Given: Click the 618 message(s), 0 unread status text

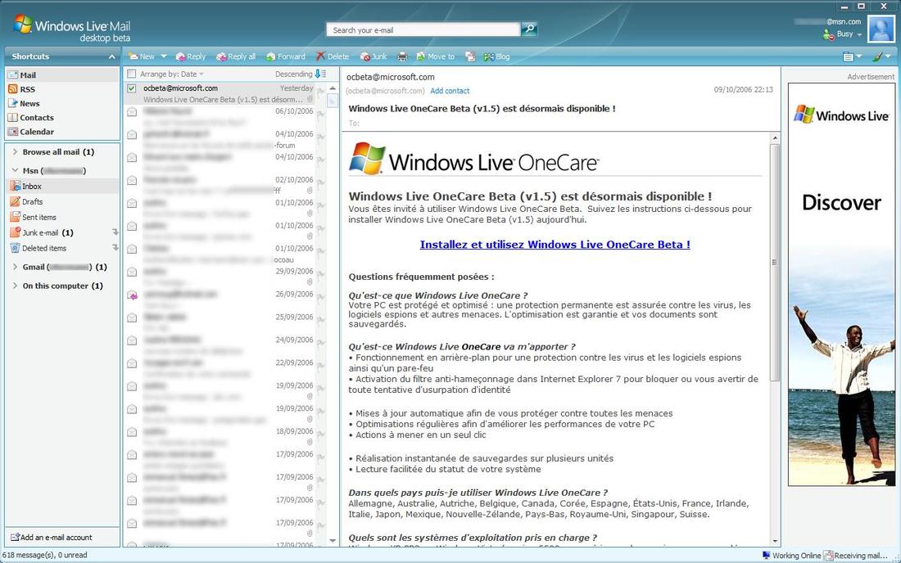Looking at the screenshot, I should click(x=45, y=555).
